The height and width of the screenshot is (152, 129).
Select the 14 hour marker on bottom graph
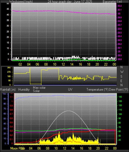[x=73, y=148]
